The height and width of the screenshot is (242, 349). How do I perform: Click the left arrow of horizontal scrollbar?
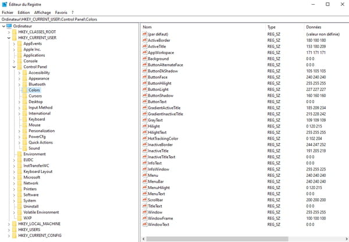(x=144, y=239)
